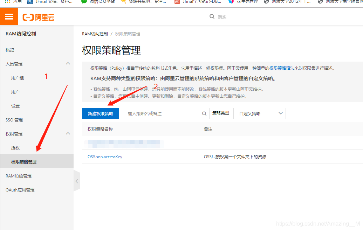Open the 策略类型 dropdown showing 自定义策略
Image resolution: width=363 pixels, height=230 pixels.
coord(260,114)
